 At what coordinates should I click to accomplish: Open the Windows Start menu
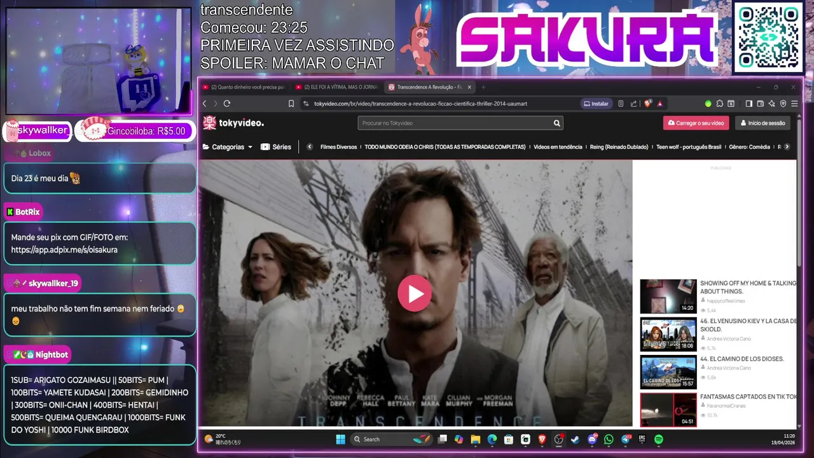tap(340, 439)
